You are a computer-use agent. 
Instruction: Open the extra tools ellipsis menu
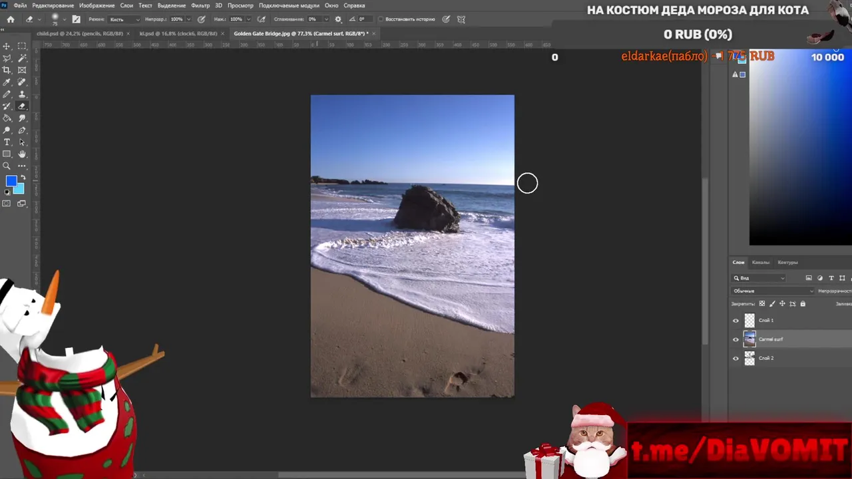[x=22, y=166]
